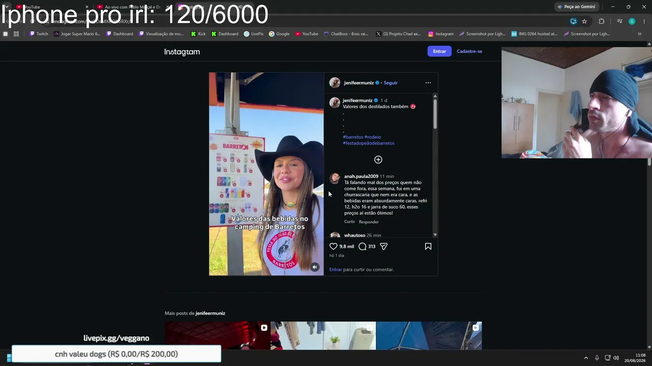Show hidden system tray icons
This screenshot has width=652, height=366.
pos(586,358)
